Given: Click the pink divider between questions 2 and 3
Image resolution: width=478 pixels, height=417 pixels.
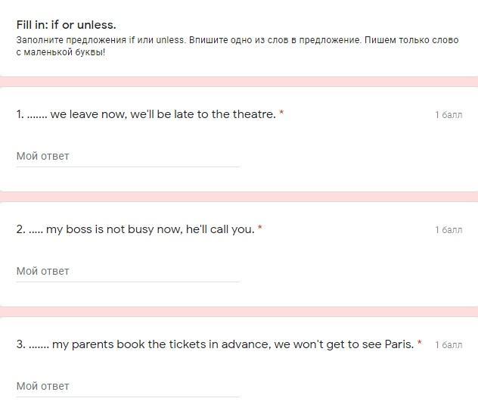Looking at the screenshot, I should coord(239,312).
